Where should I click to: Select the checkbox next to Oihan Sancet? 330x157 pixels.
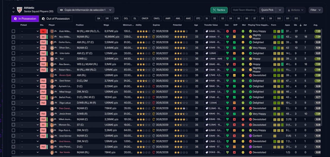(x=13, y=48)
